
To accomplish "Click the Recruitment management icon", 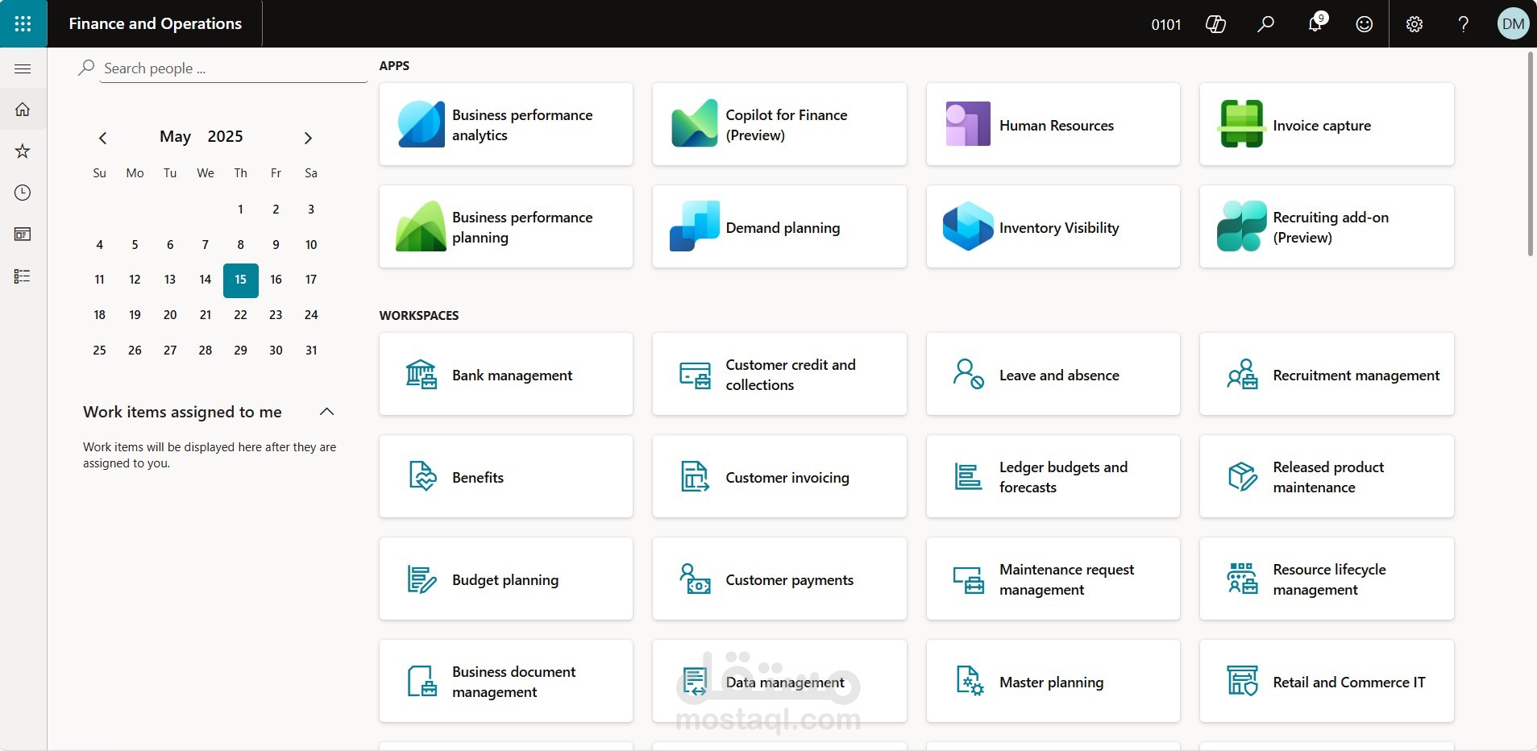I will [x=1242, y=375].
